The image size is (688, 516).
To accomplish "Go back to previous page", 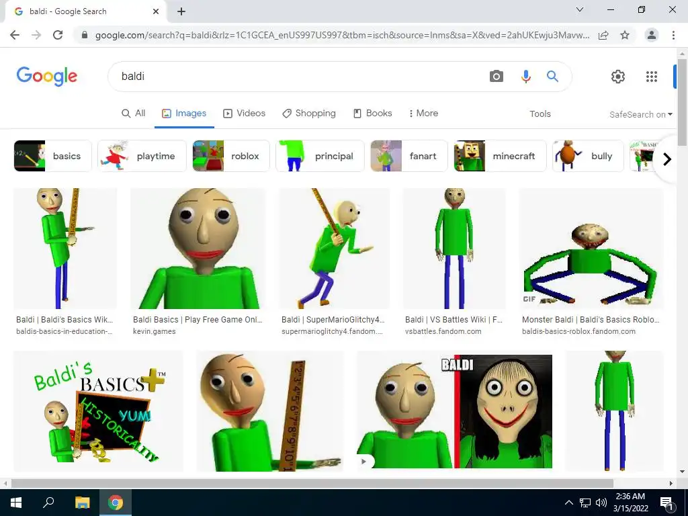I will [15, 35].
